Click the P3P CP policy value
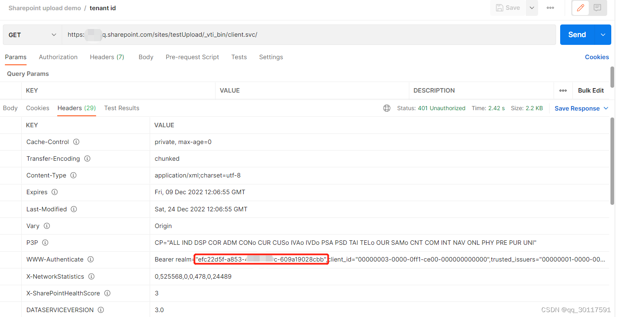 click(346, 243)
